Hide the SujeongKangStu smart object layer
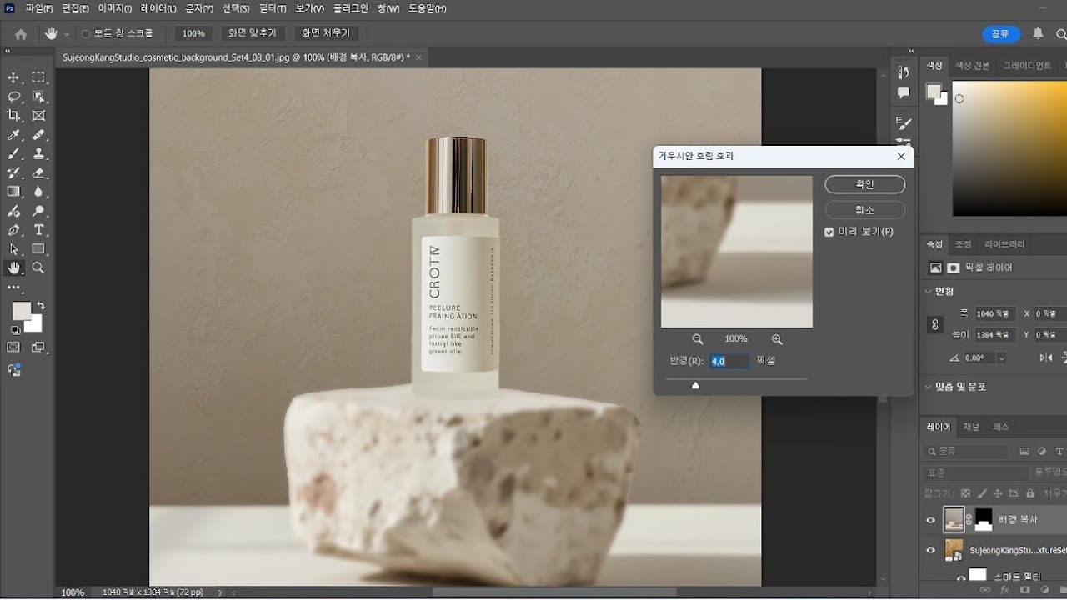1067x600 pixels. (931, 550)
